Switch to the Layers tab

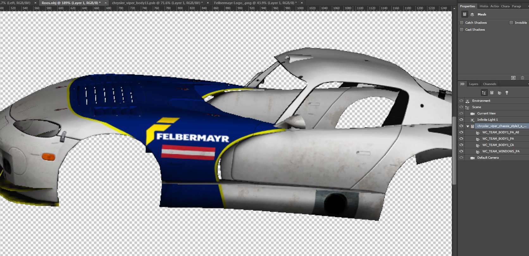[474, 84]
